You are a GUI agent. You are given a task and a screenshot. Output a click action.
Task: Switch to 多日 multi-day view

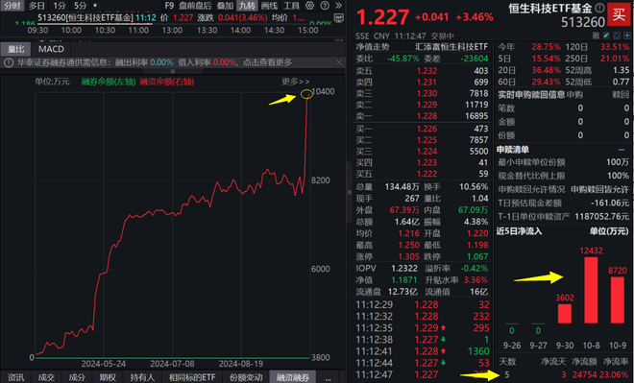37,6
